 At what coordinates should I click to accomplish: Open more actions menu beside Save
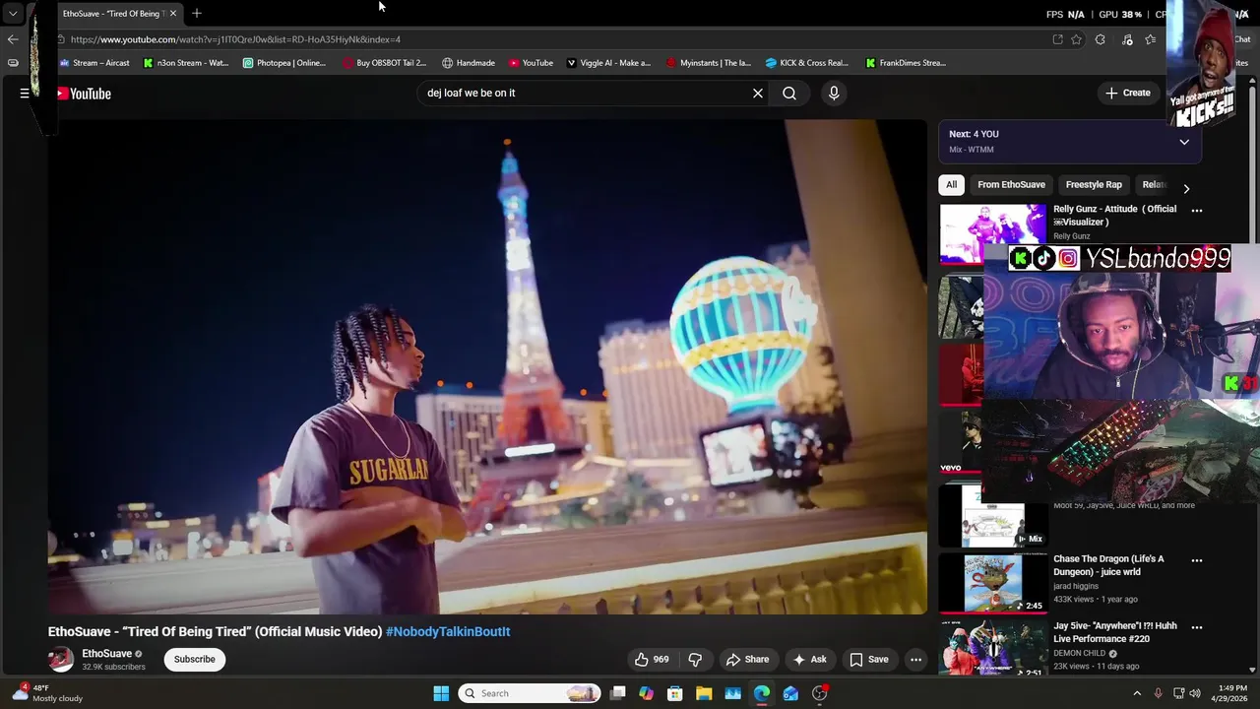pyautogui.click(x=915, y=660)
